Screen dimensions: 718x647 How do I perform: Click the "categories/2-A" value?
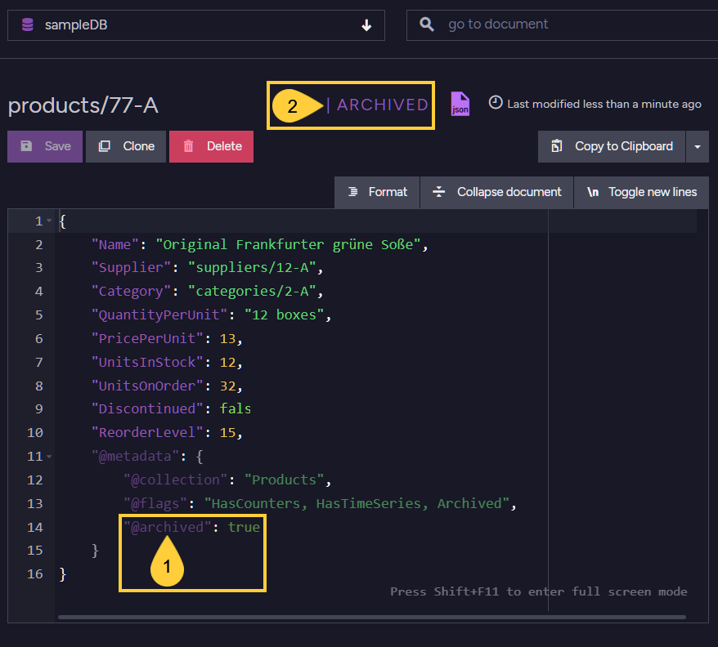point(252,292)
